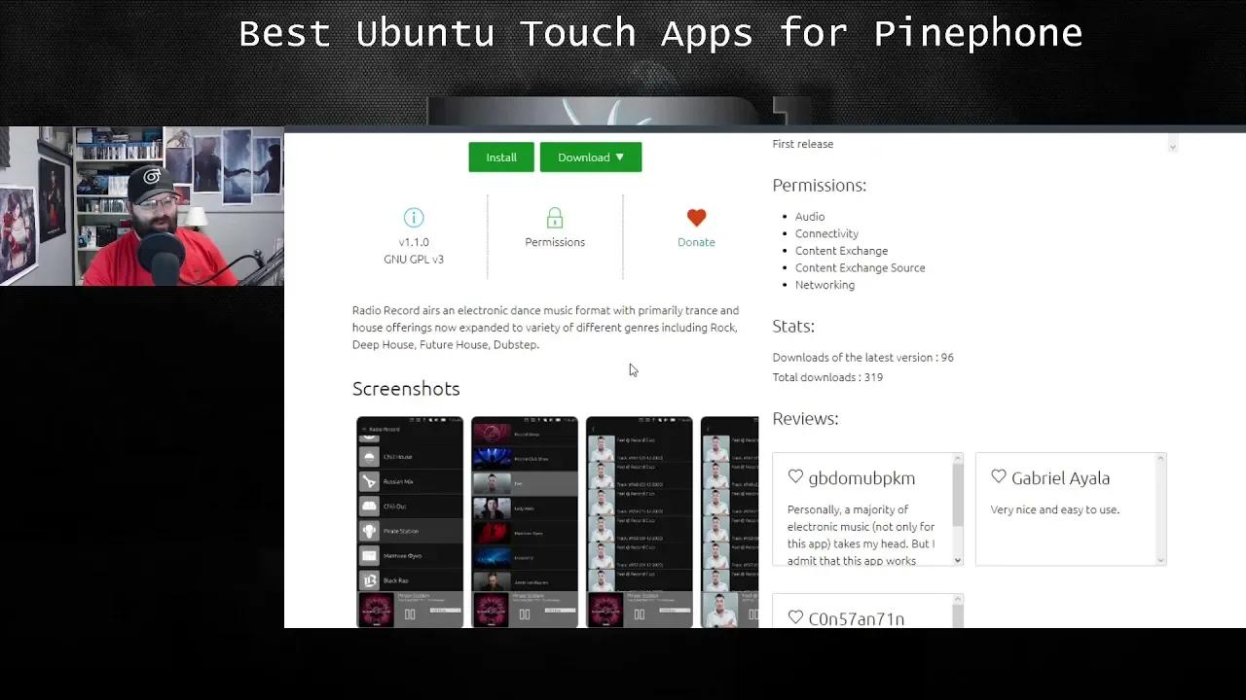This screenshot has height=700, width=1246.
Task: Open the first Radio Record screenshot
Action: [x=409, y=522]
